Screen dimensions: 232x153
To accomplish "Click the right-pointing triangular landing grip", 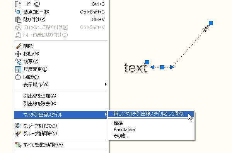I will pos(172,67).
